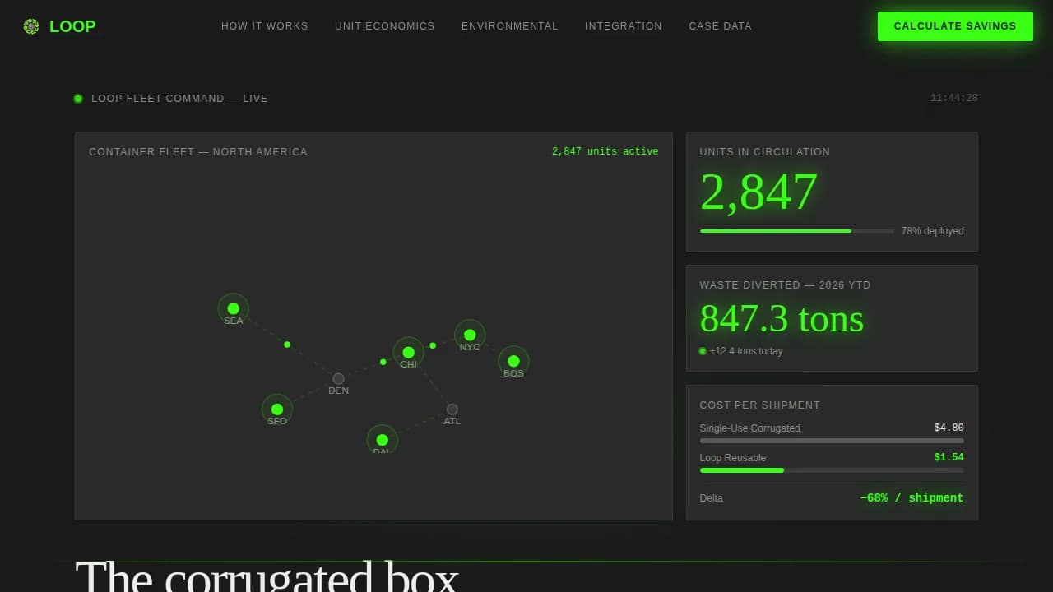Select the SFO hub node

coord(277,409)
